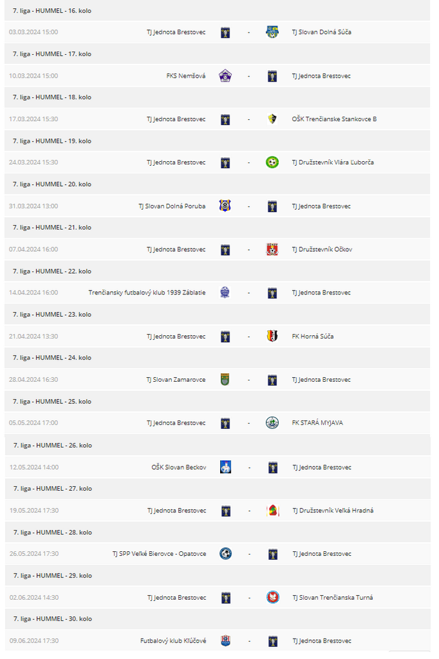Open the FK STARÁ MYJAVA team link

tap(317, 423)
